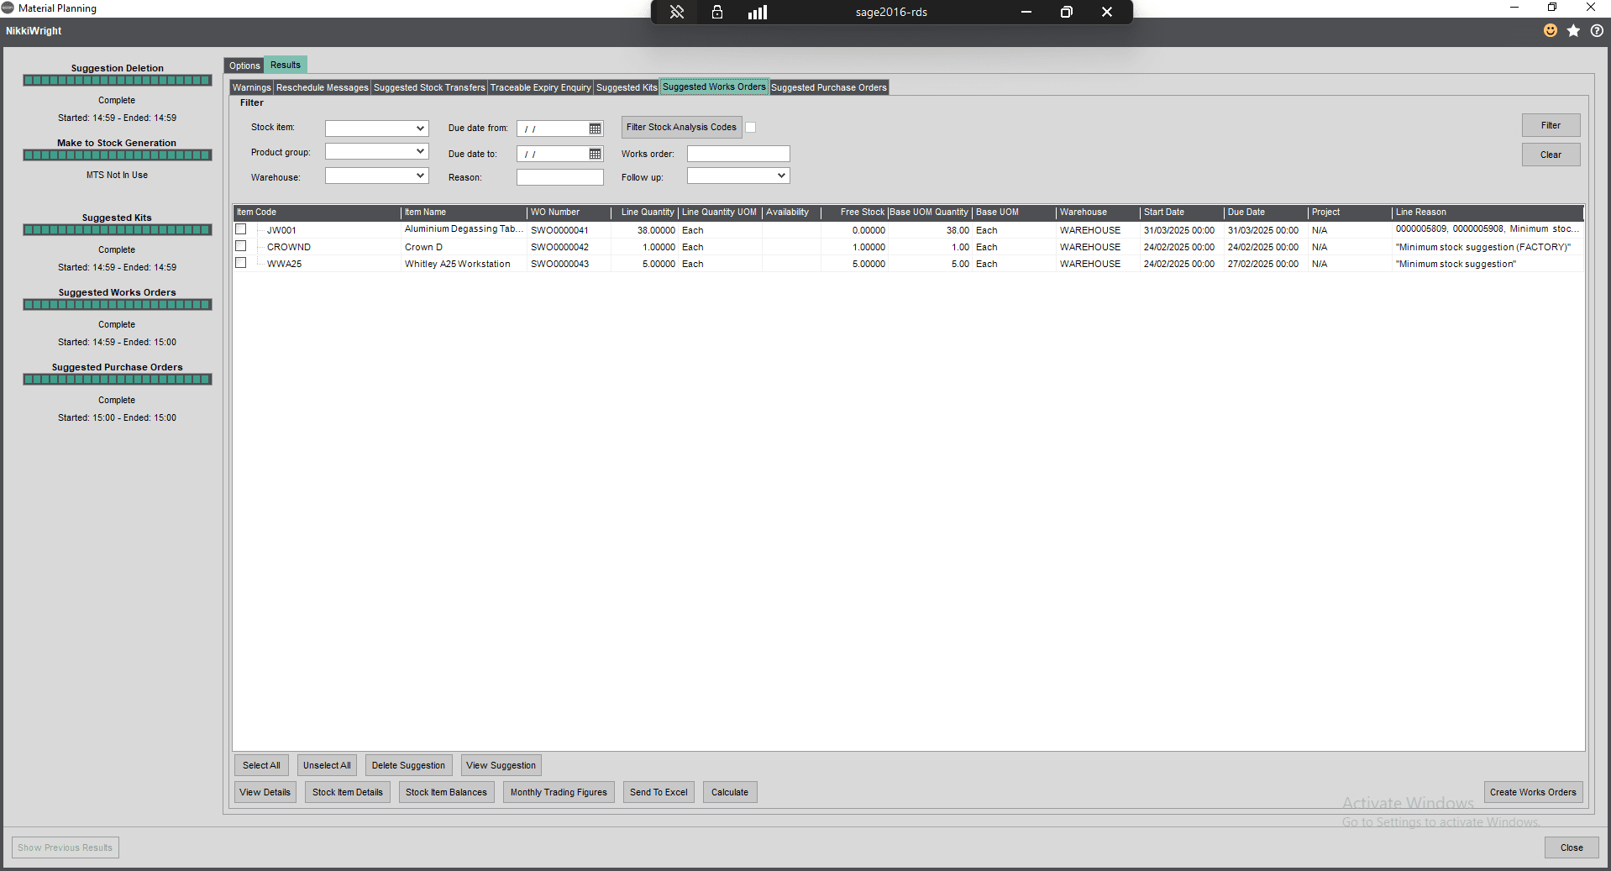Click into the Works order input field
Viewport: 1611px width, 871px height.
(738, 154)
